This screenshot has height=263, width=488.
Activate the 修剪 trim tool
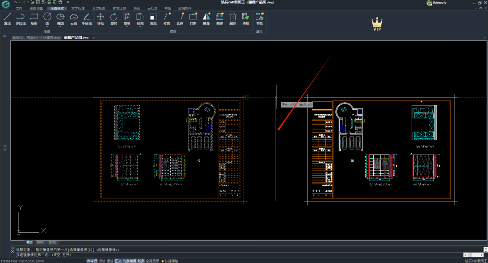pyautogui.click(x=167, y=19)
